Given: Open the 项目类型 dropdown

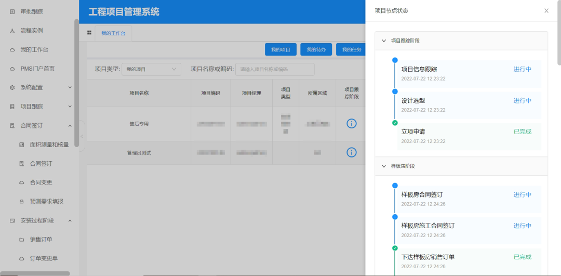Looking at the screenshot, I should tap(151, 69).
